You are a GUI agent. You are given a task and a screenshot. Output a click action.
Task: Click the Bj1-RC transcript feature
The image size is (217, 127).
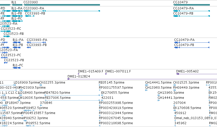pos(17,21)
